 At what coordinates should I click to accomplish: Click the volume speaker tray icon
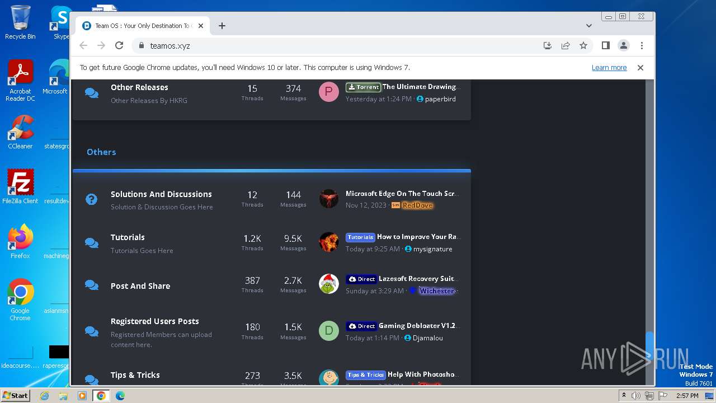click(636, 396)
